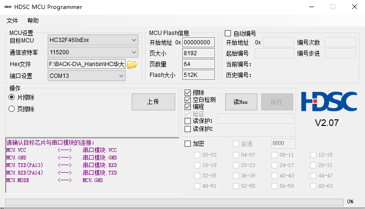This screenshot has height=209, width=365.
Task: Click the 验证 checkbox
Action: 187,114
